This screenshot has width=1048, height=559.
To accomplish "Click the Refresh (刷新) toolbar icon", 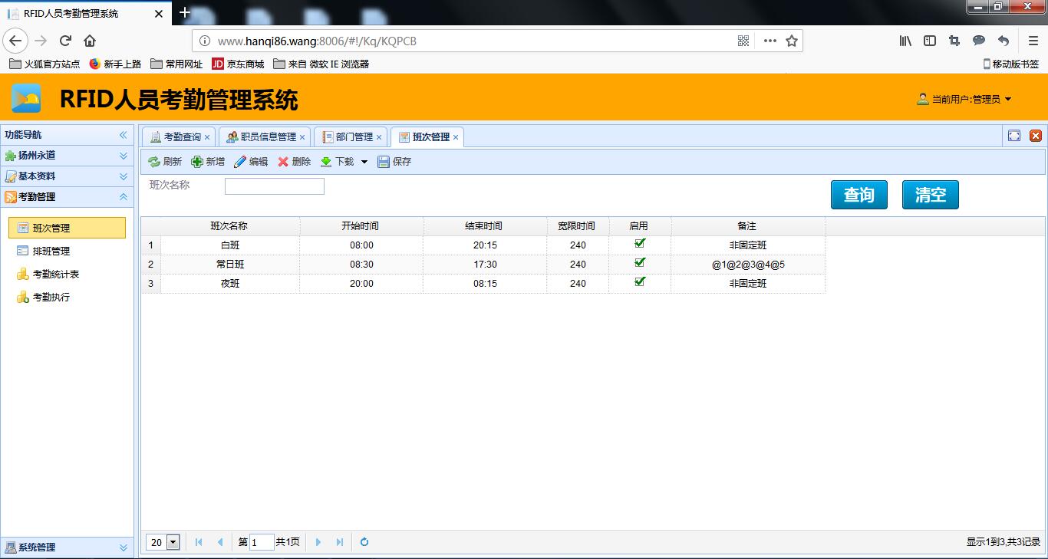I will (154, 162).
